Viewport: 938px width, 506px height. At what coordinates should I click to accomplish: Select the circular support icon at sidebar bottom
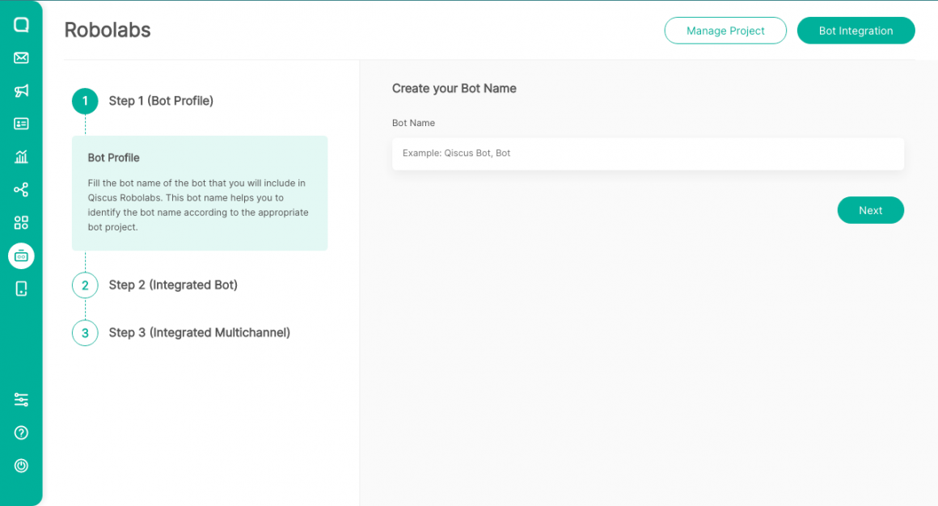[x=21, y=466]
